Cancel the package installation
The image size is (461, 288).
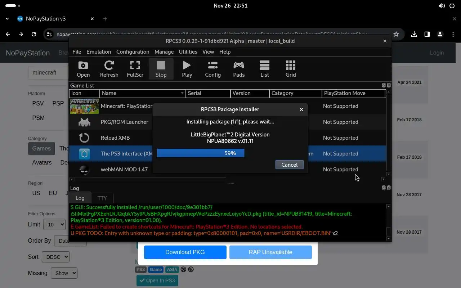[x=290, y=165]
